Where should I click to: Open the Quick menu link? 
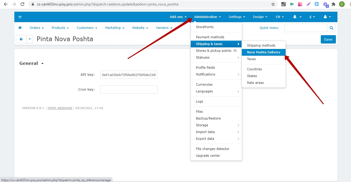click(269, 28)
